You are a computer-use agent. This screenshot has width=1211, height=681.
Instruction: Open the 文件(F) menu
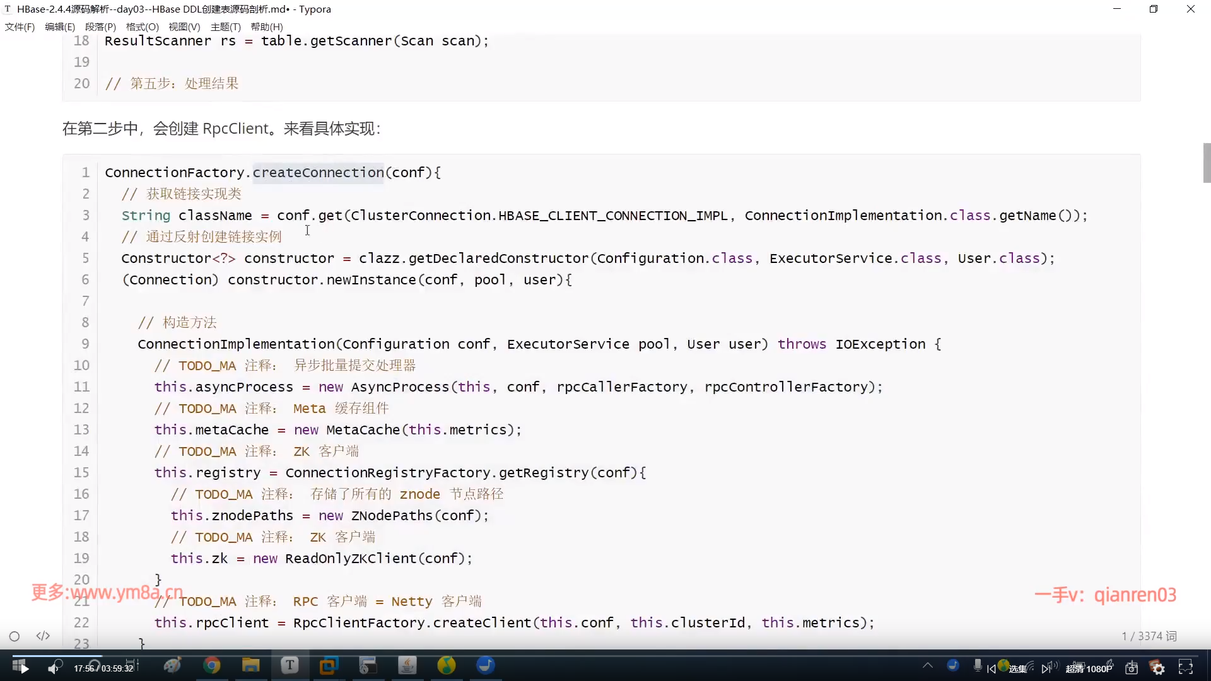pos(20,26)
